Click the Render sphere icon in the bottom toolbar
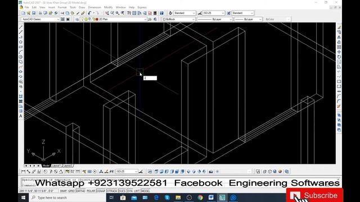Image resolution: width=360 pixels, height=202 pixels. pyautogui.click(x=280, y=172)
